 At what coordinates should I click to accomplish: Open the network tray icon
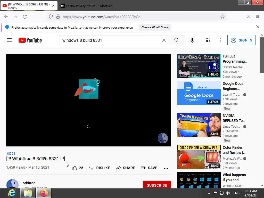221,193
